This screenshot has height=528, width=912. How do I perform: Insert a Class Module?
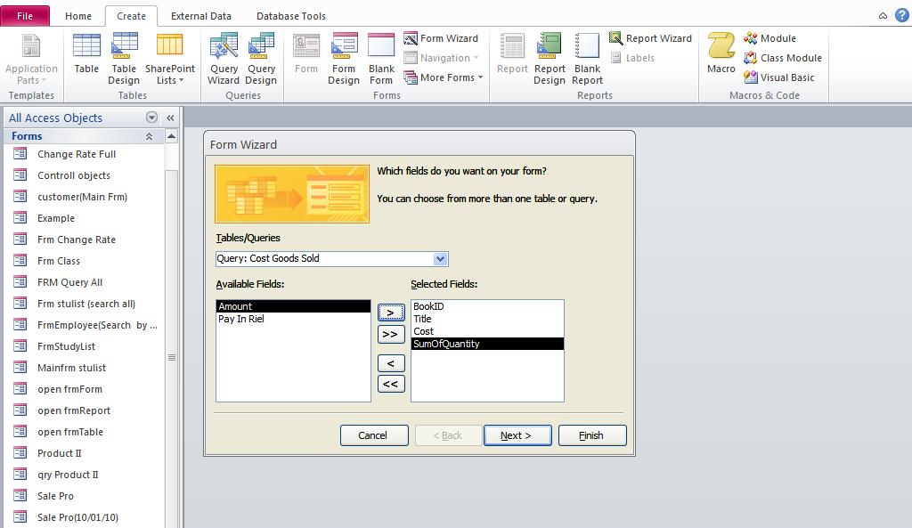tap(783, 58)
